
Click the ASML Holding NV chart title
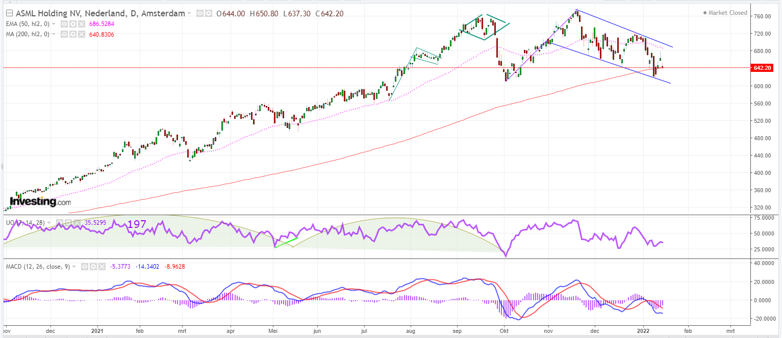100,14
